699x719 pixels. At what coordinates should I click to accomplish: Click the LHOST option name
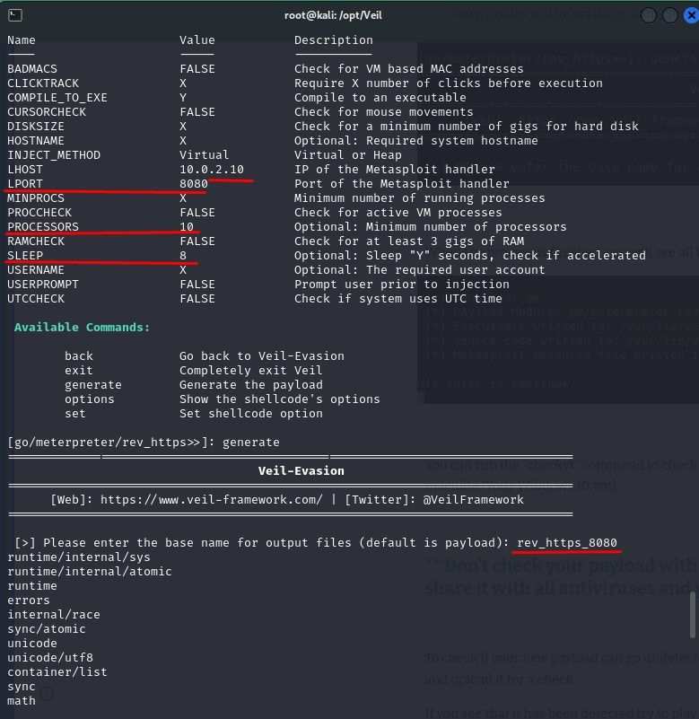click(x=25, y=170)
